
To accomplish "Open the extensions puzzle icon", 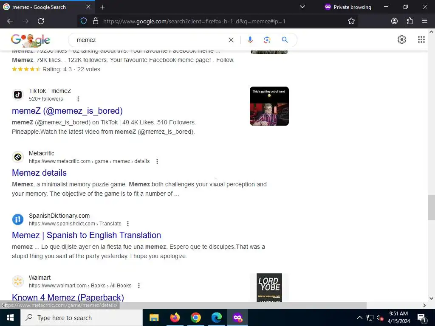I will pyautogui.click(x=410, y=21).
